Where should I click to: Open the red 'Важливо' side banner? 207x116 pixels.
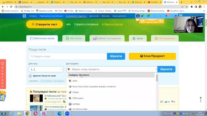pyautogui.click(x=3, y=74)
